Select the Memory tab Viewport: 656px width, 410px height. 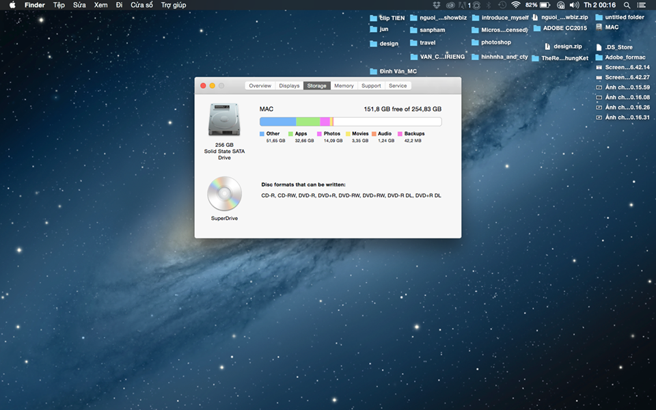pyautogui.click(x=344, y=86)
